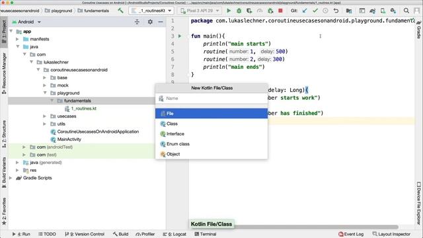The width and height of the screenshot is (423, 238).
Task: Open the profiler gauge icon in toolbar
Action: pos(260,11)
